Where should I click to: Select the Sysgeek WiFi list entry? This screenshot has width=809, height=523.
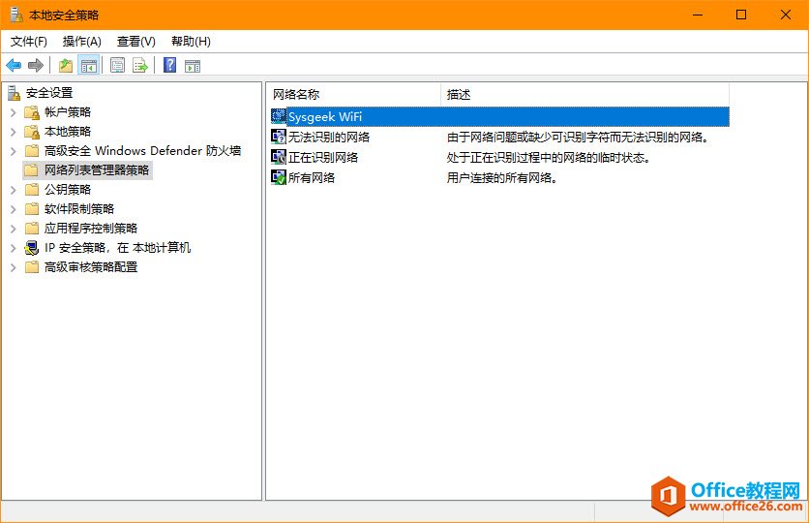(500, 116)
